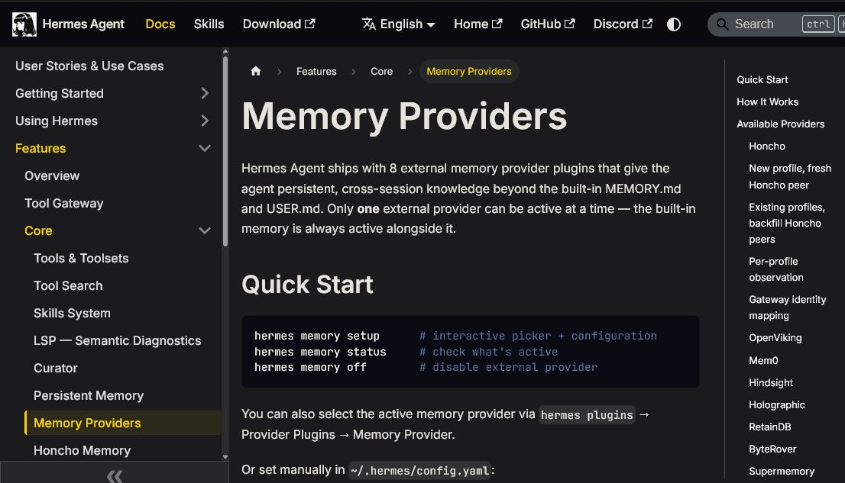
Task: Jump to RetainDB in contents
Action: [x=769, y=427]
